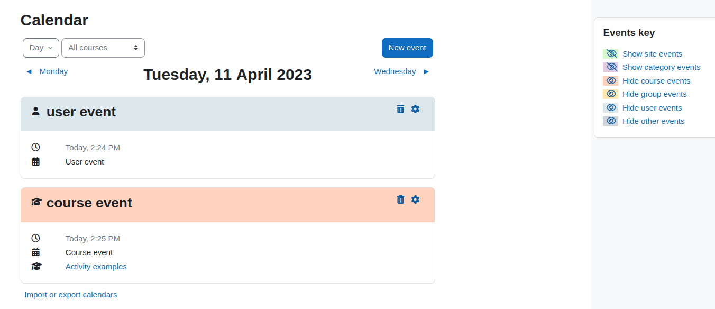
Task: Click the person icon beside user event title
Action: click(x=35, y=111)
